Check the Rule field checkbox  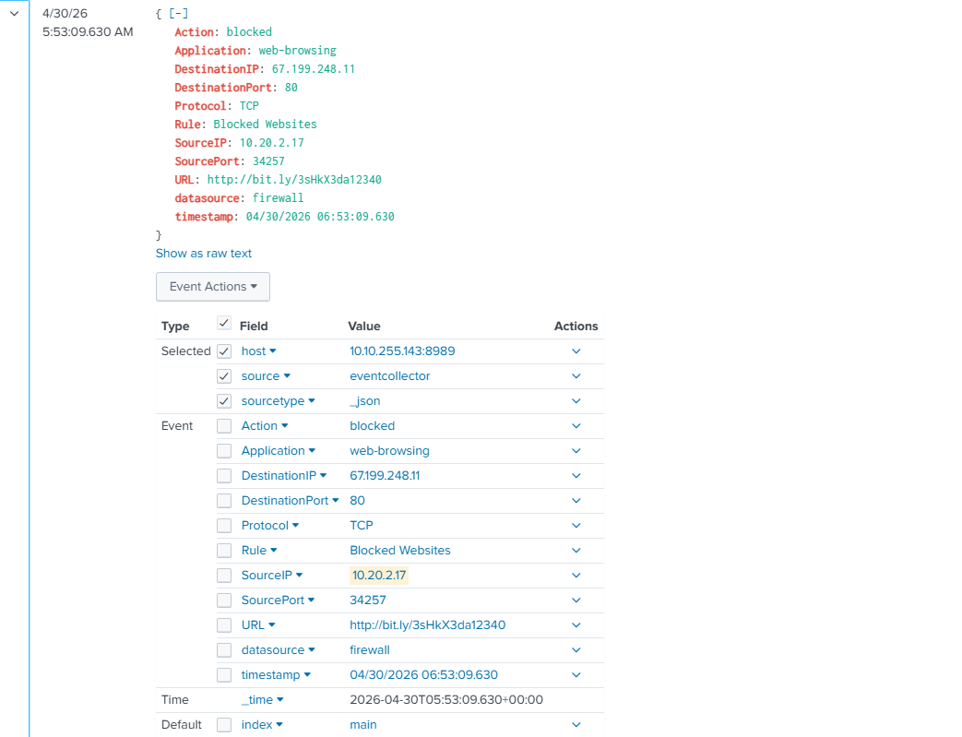(224, 551)
